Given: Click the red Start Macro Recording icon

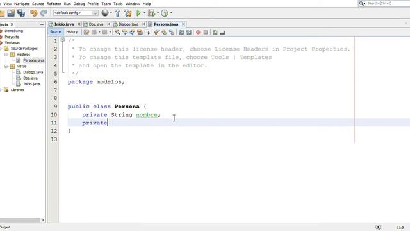Looking at the screenshot, I should pos(198,32).
